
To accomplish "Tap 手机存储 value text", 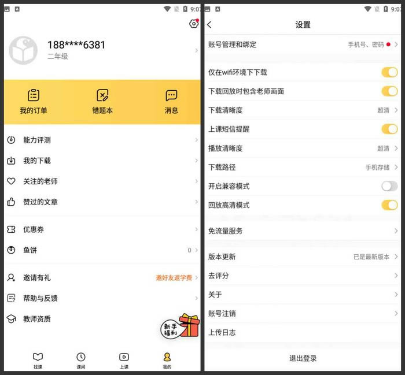I will tap(377, 168).
